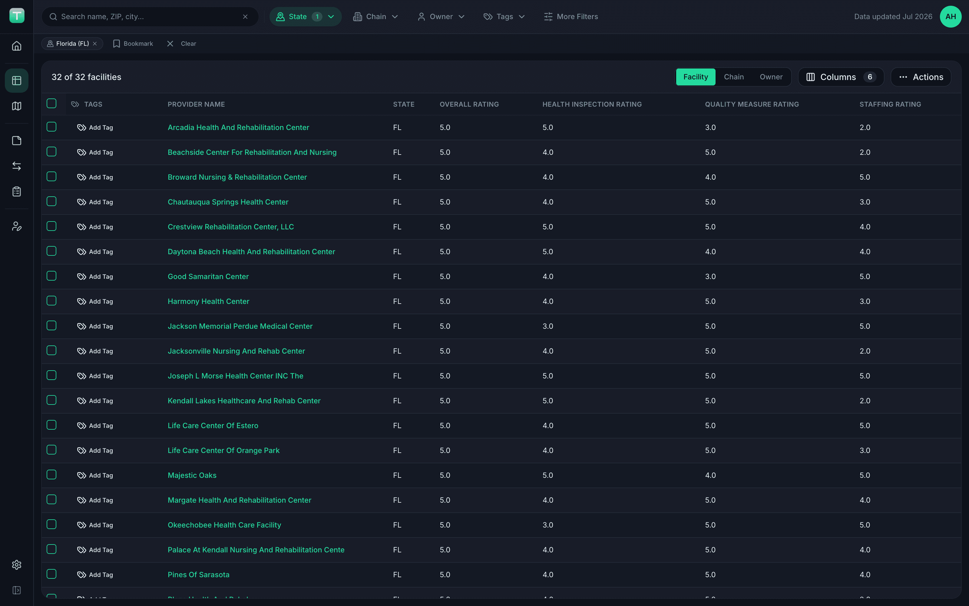Image resolution: width=969 pixels, height=606 pixels.
Task: Click the search magnifier icon
Action: (53, 16)
